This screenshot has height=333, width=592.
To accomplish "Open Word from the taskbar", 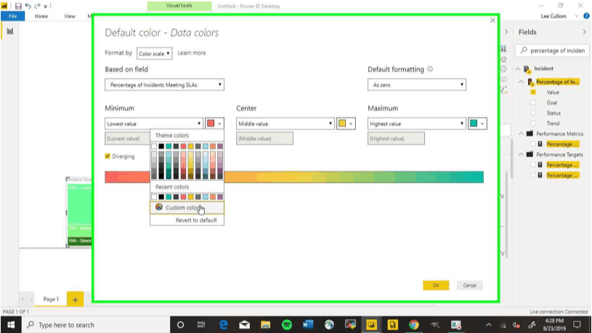I will pos(308,325).
